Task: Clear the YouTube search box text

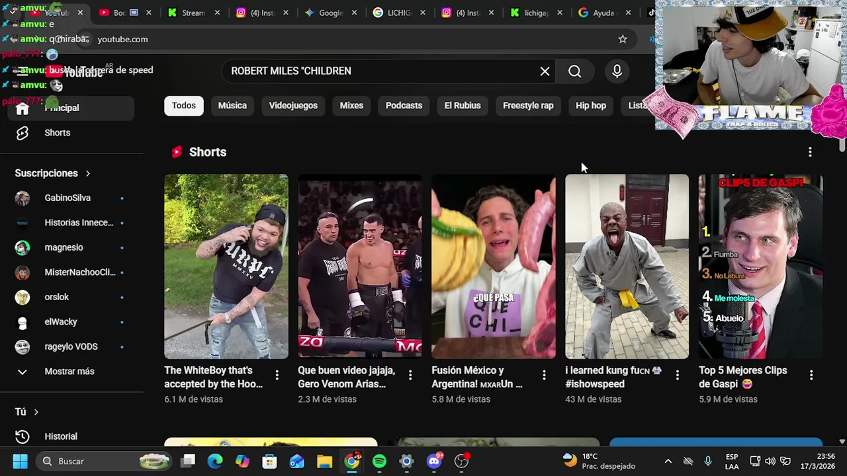Action: [x=545, y=71]
